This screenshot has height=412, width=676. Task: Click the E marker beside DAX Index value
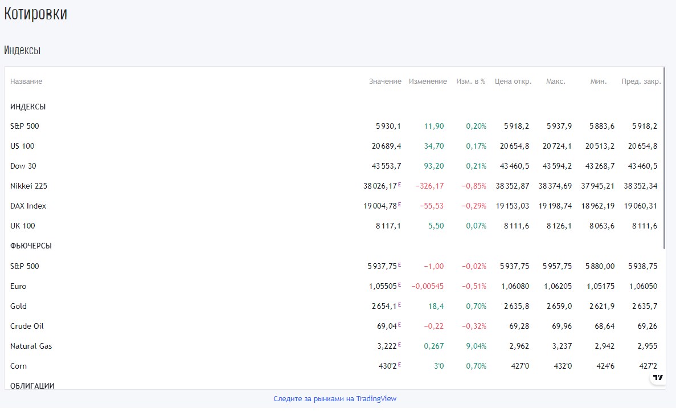(399, 205)
